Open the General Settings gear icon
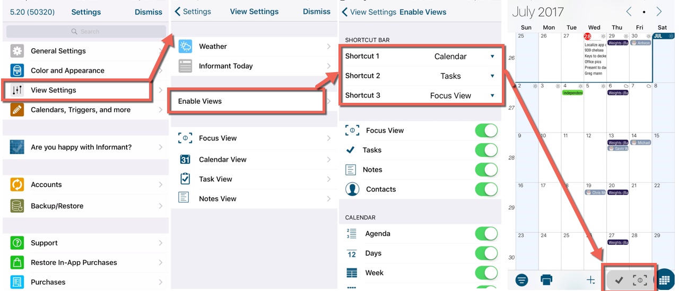Viewport: 687px width, 291px height. coord(18,51)
